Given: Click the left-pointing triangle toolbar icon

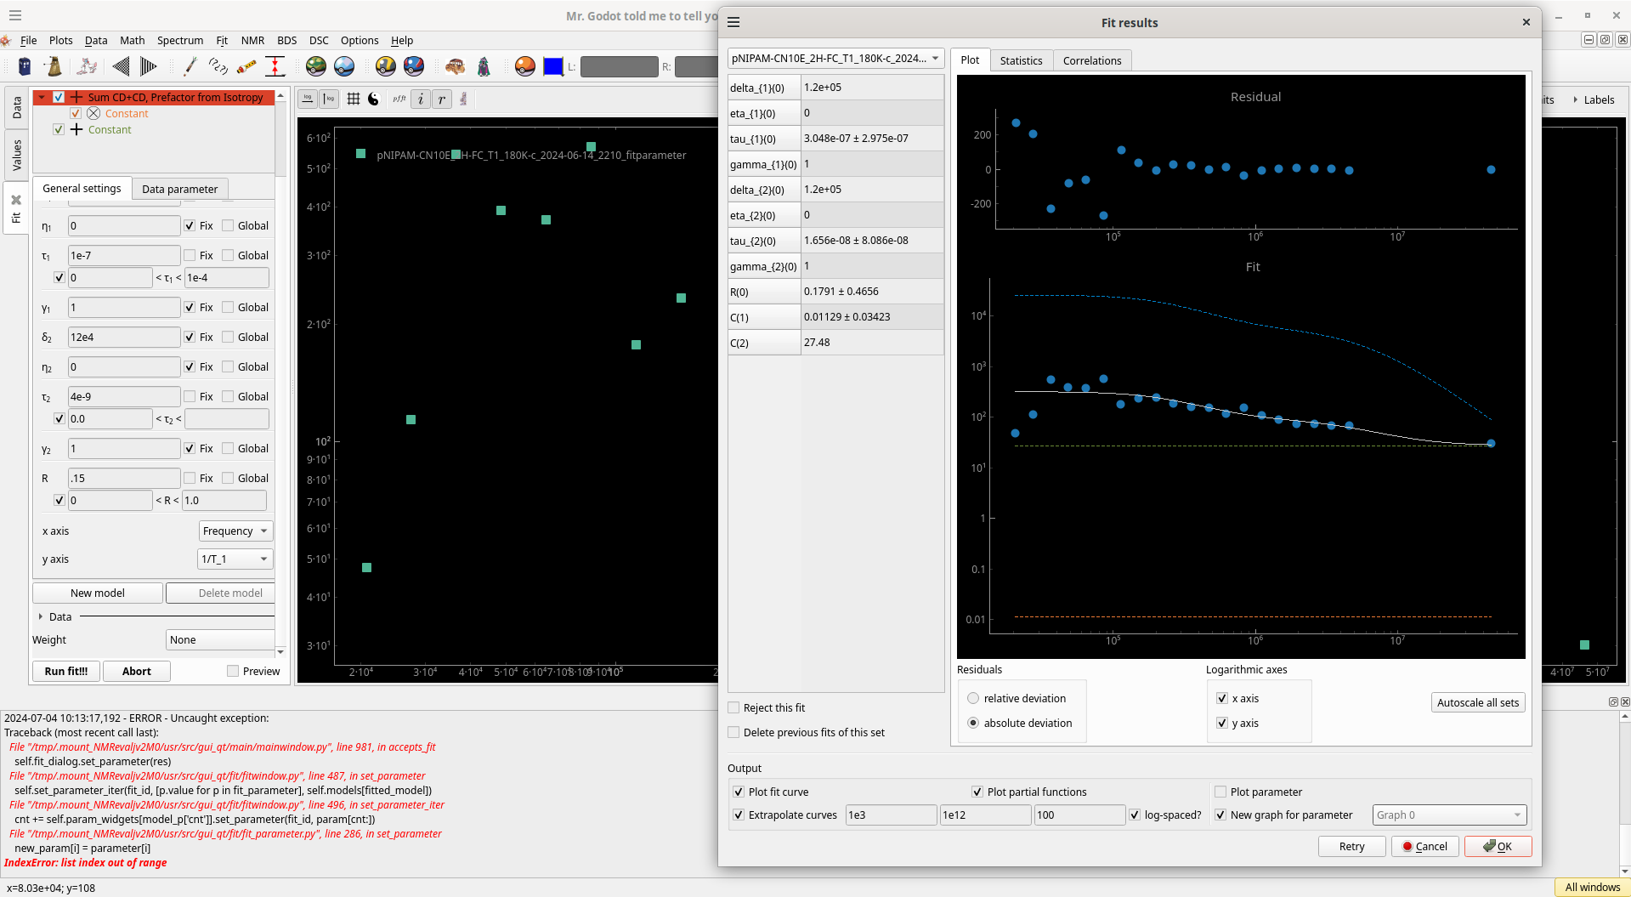Looking at the screenshot, I should tap(121, 66).
